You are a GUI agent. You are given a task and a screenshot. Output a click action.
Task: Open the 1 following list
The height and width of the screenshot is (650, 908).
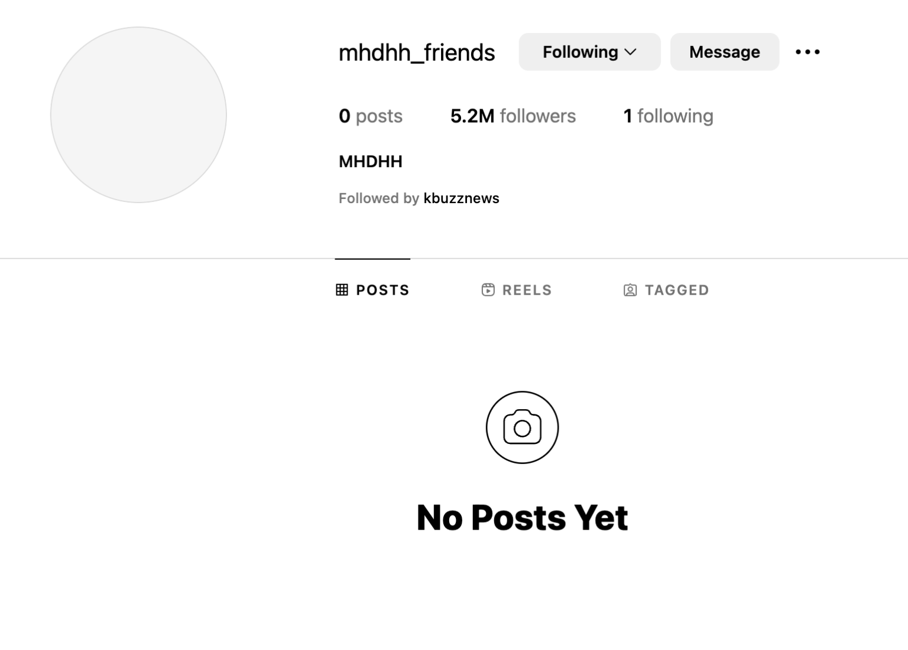point(668,116)
